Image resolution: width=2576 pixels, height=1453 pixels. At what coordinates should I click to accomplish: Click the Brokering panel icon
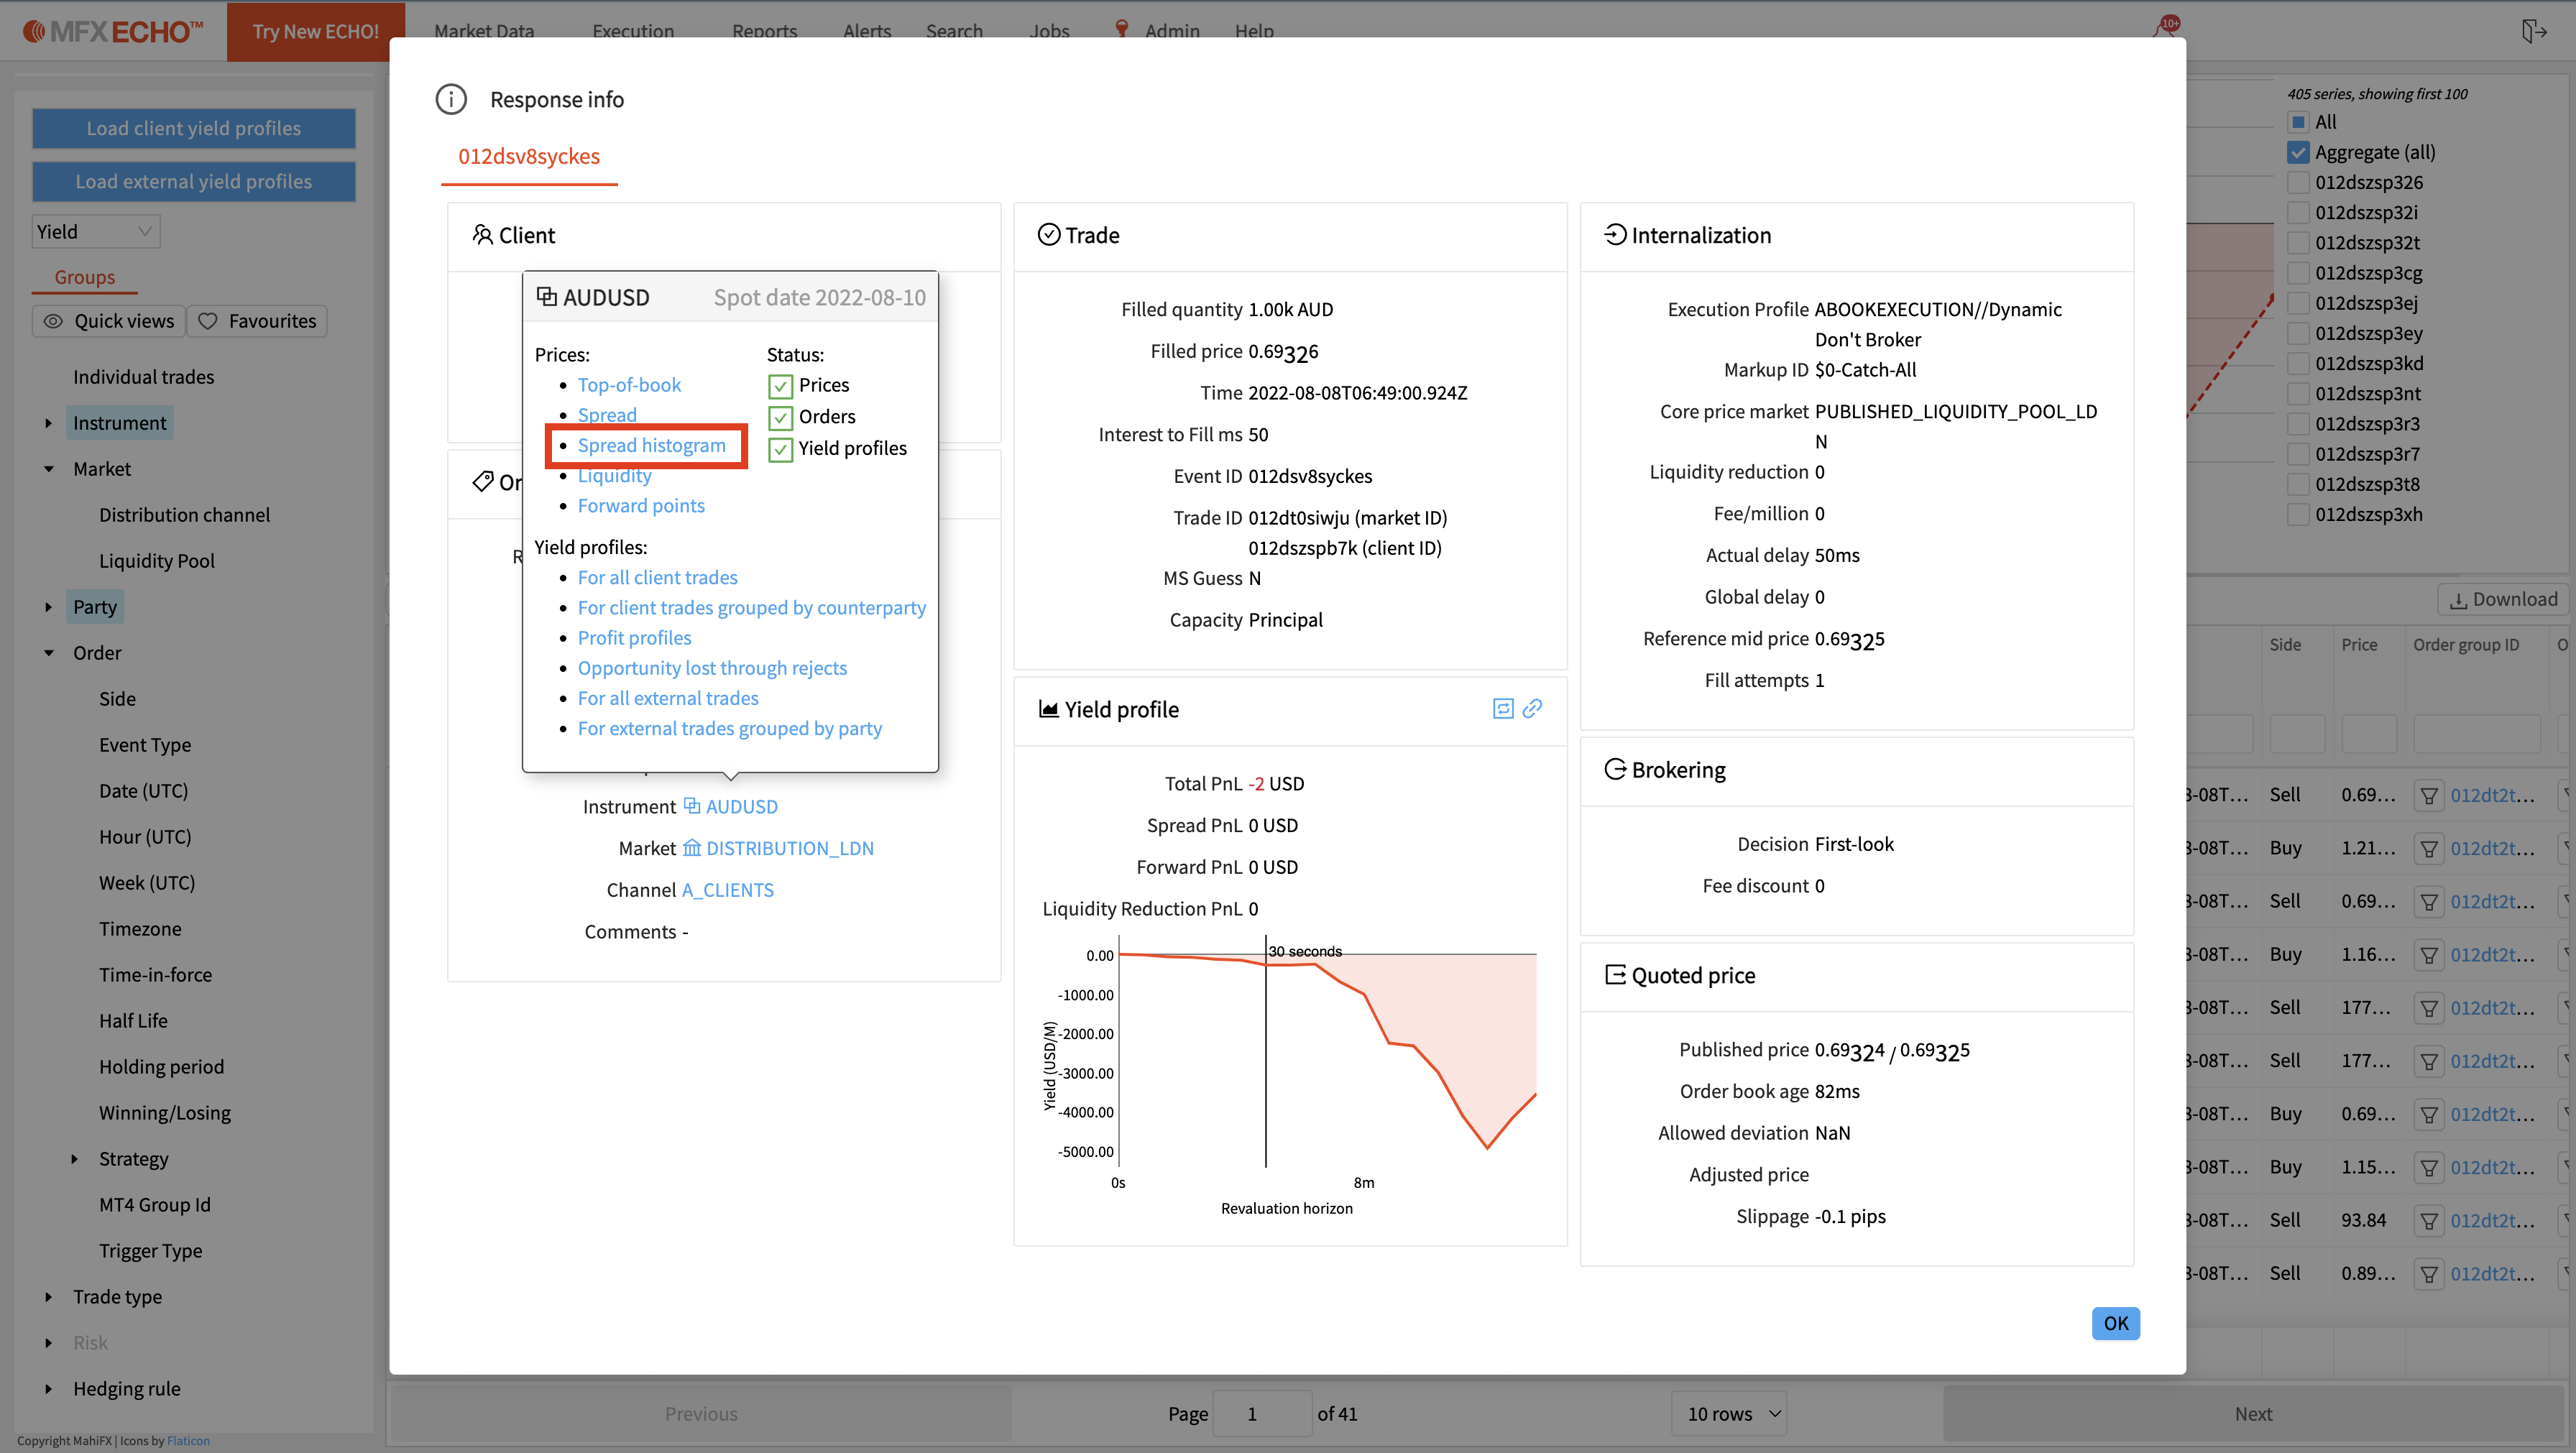tap(1615, 769)
